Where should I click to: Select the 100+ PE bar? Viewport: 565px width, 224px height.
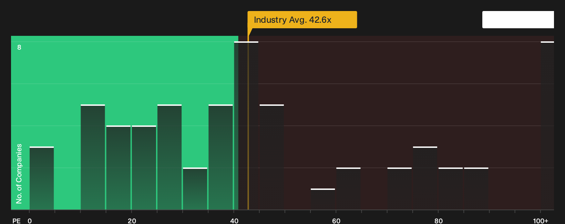pos(547,125)
